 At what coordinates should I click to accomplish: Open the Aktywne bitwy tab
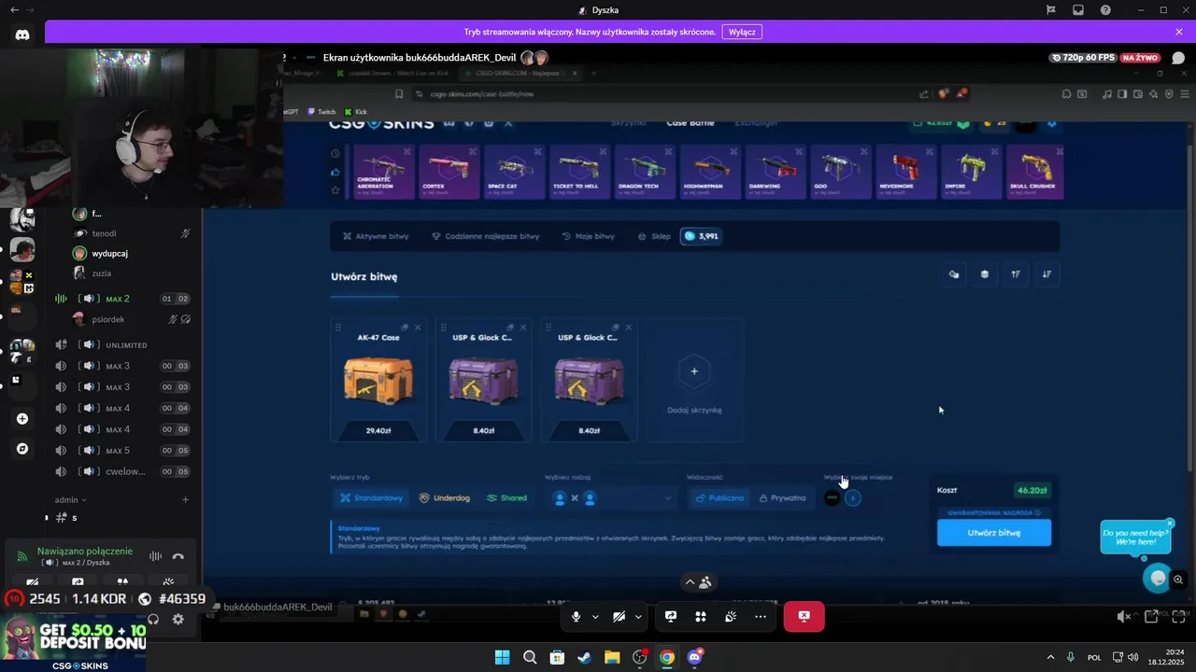[376, 236]
